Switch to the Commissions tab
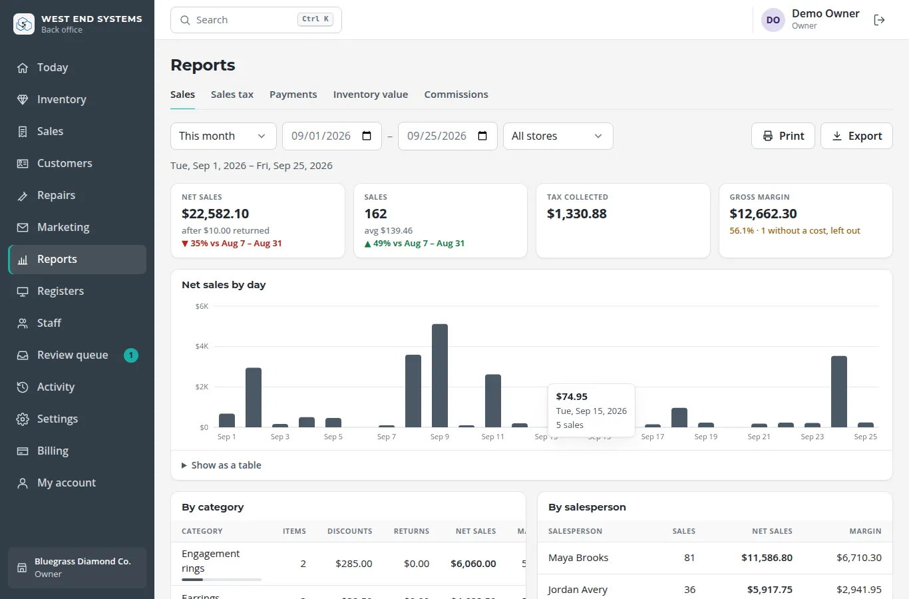The image size is (909, 599). pyautogui.click(x=456, y=95)
